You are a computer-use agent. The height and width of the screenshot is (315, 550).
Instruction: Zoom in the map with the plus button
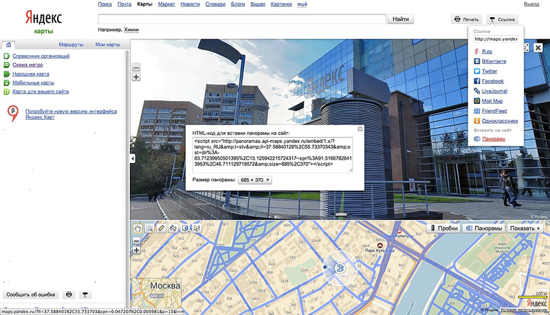point(136,250)
